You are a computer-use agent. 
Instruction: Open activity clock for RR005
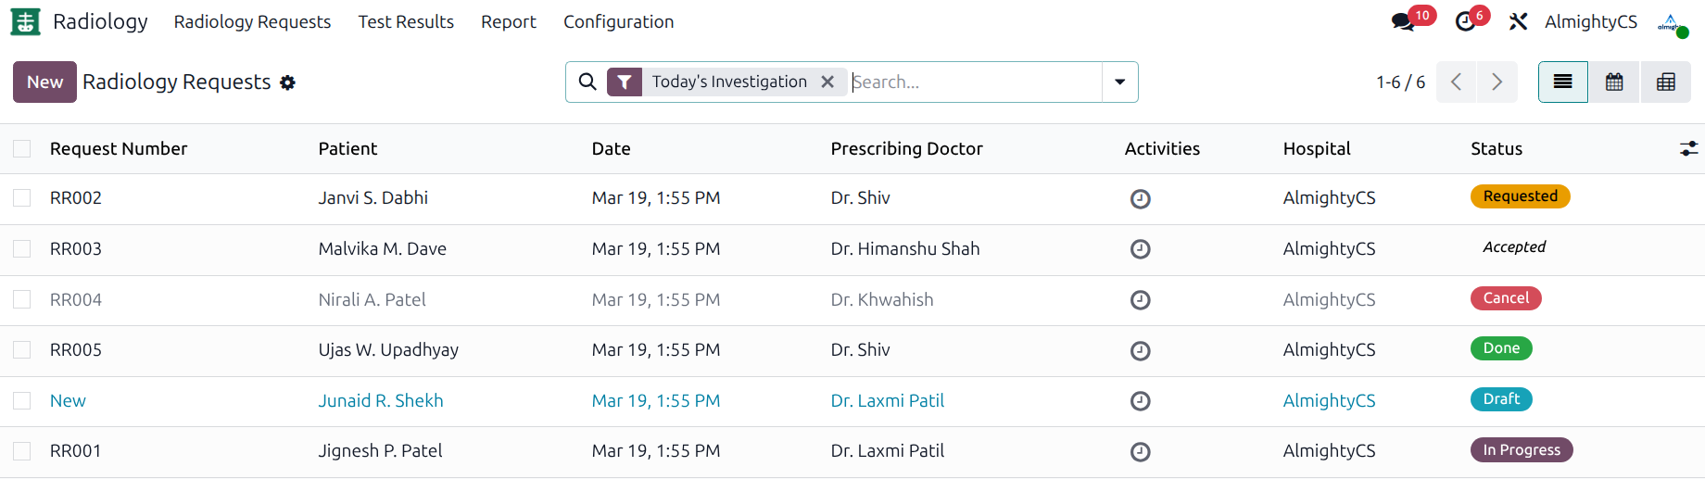[1141, 350]
